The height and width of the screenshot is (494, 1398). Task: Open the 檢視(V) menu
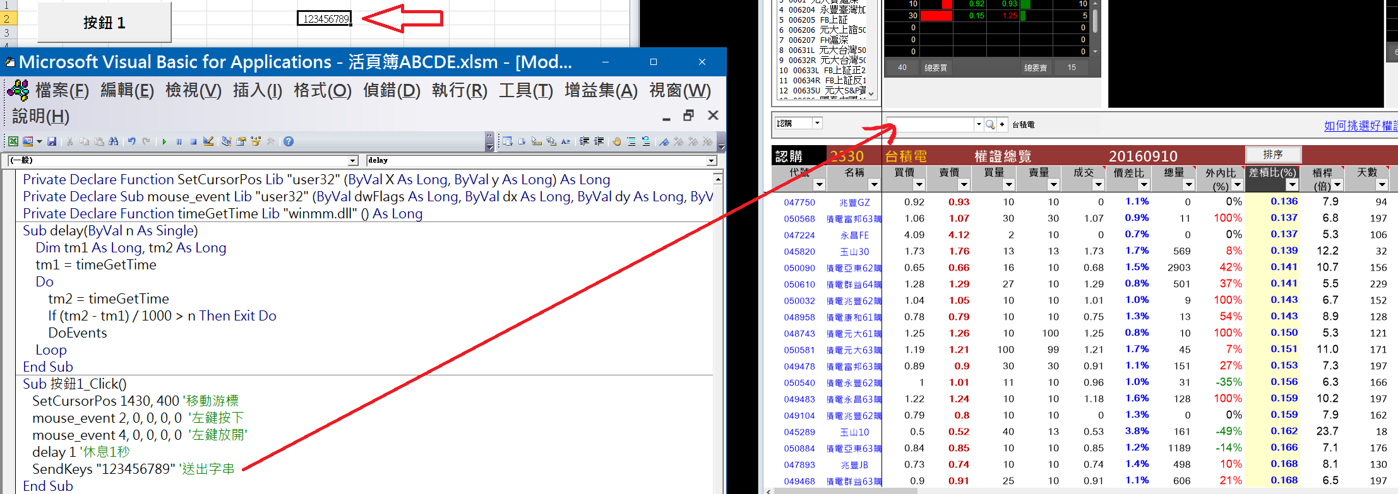(x=193, y=90)
